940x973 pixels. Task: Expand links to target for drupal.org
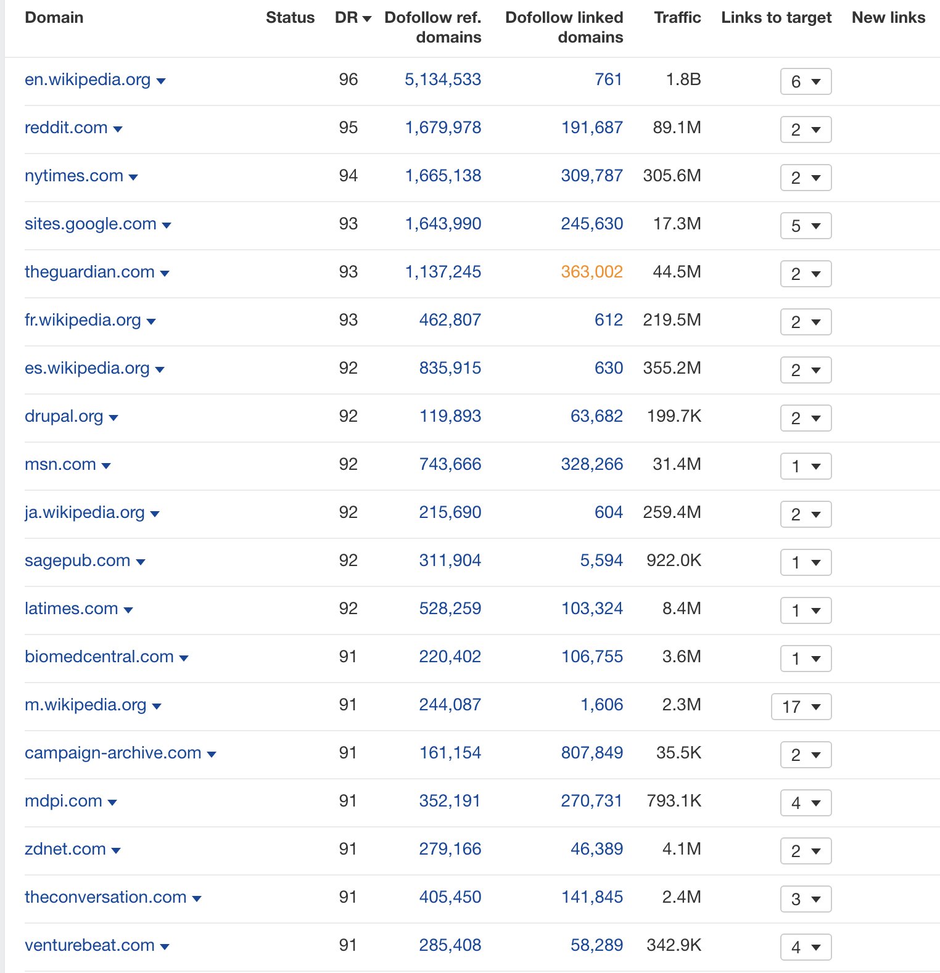point(806,418)
